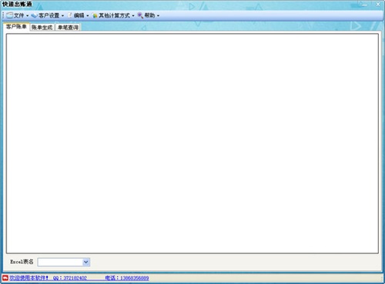The height and width of the screenshot is (284, 385).
Task: Open the 其他计算方式 menu
Action: pos(113,15)
